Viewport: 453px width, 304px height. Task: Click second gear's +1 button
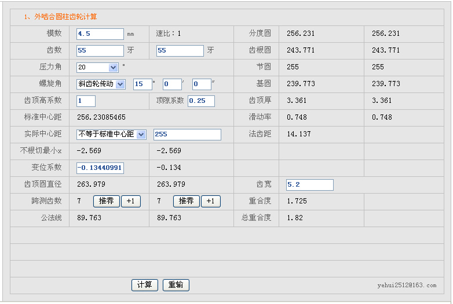[x=211, y=201]
